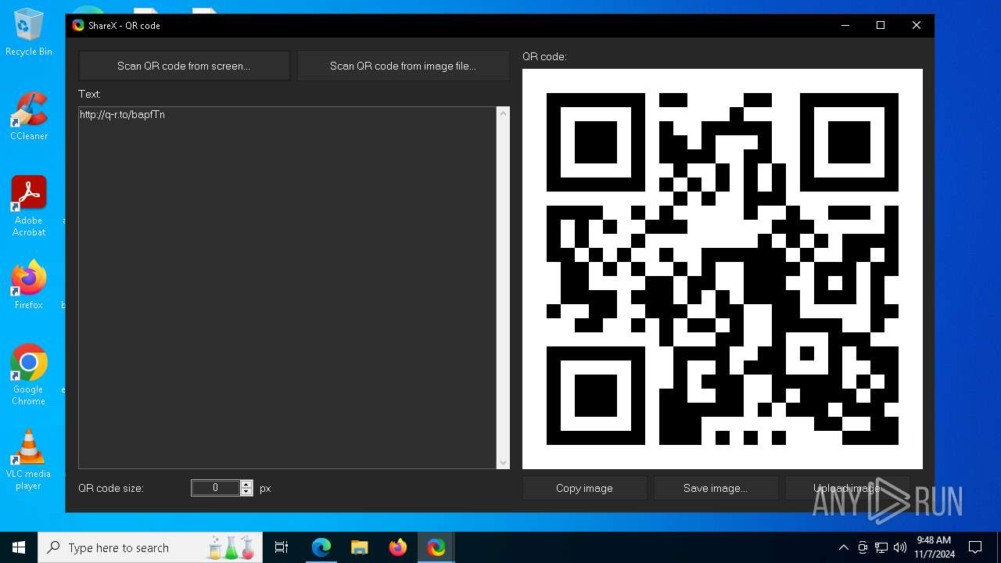Image resolution: width=1001 pixels, height=563 pixels.
Task: Click the QR code size number field
Action: [215, 488]
